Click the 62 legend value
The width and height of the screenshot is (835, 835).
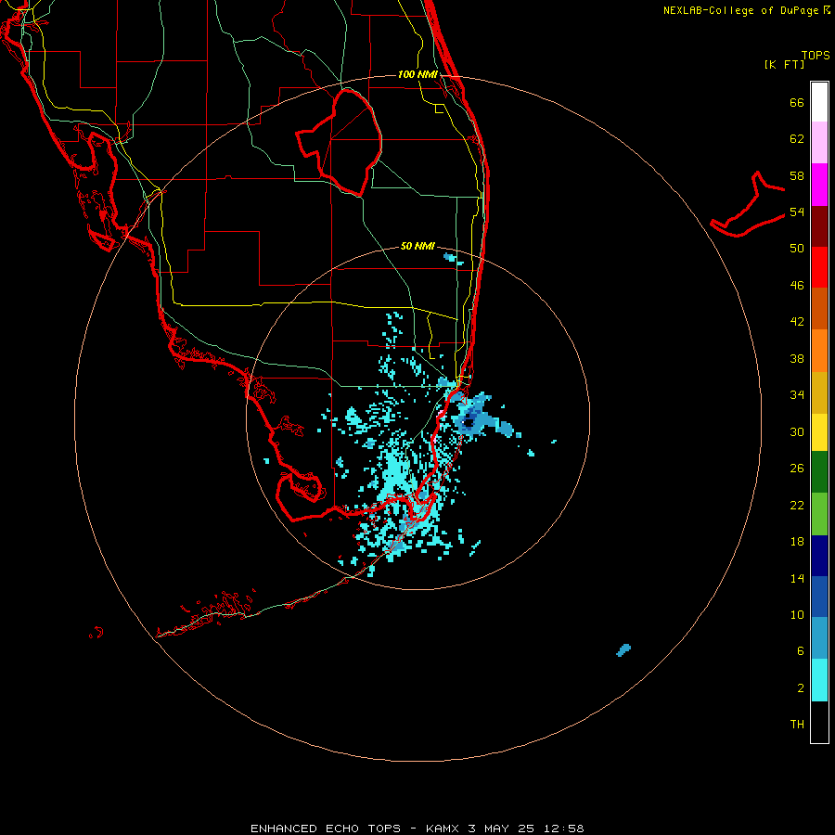[x=797, y=139]
